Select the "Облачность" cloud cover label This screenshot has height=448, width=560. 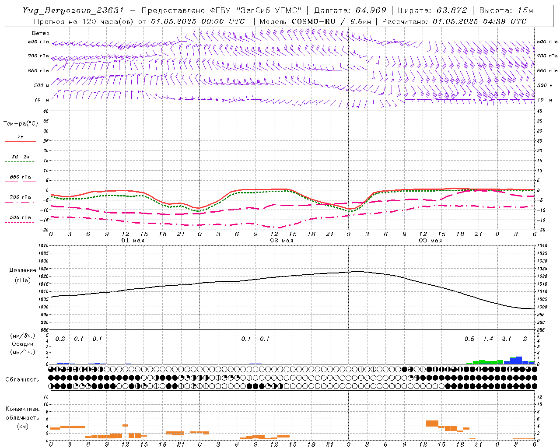coord(22,379)
